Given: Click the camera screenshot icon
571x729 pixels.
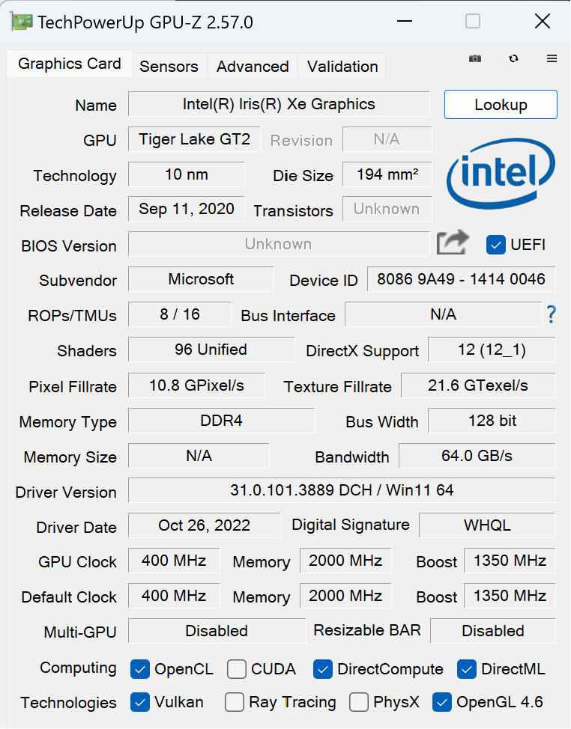Looking at the screenshot, I should (475, 58).
